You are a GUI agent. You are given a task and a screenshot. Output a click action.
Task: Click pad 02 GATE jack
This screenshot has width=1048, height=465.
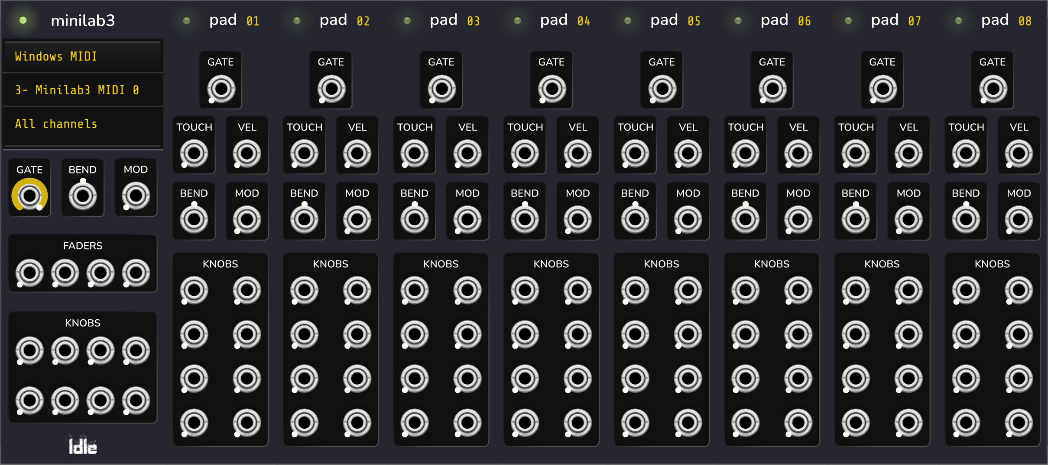(x=331, y=89)
